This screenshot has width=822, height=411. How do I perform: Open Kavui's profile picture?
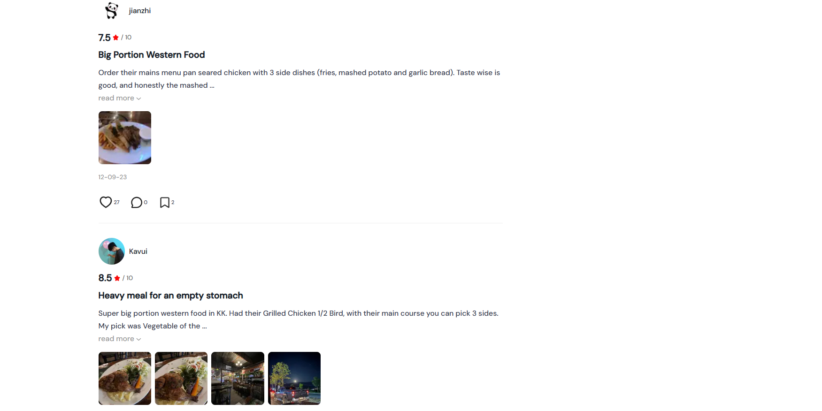tap(112, 251)
